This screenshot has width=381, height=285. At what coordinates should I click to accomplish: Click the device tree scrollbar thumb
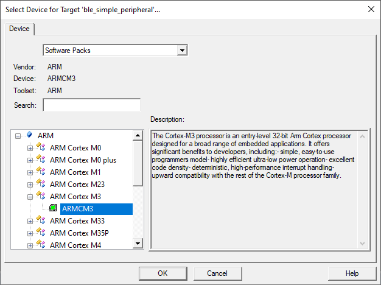coord(138,163)
